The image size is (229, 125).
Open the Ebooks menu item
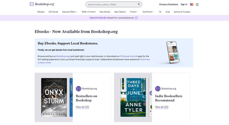click(x=41, y=12)
